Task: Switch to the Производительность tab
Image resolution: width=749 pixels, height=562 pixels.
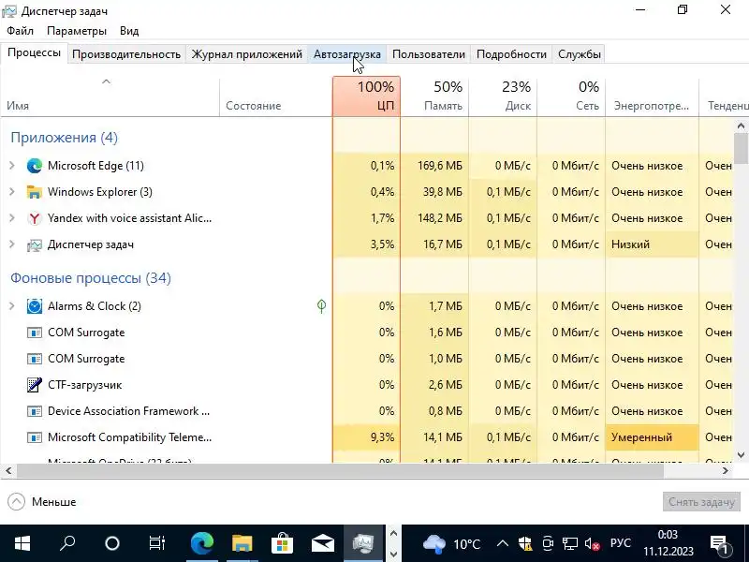Action: pos(126,54)
